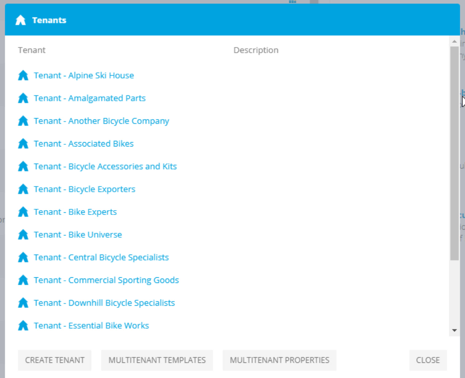Click the house icon beside Bicycle Exporters
This screenshot has height=378, width=465.
23,189
